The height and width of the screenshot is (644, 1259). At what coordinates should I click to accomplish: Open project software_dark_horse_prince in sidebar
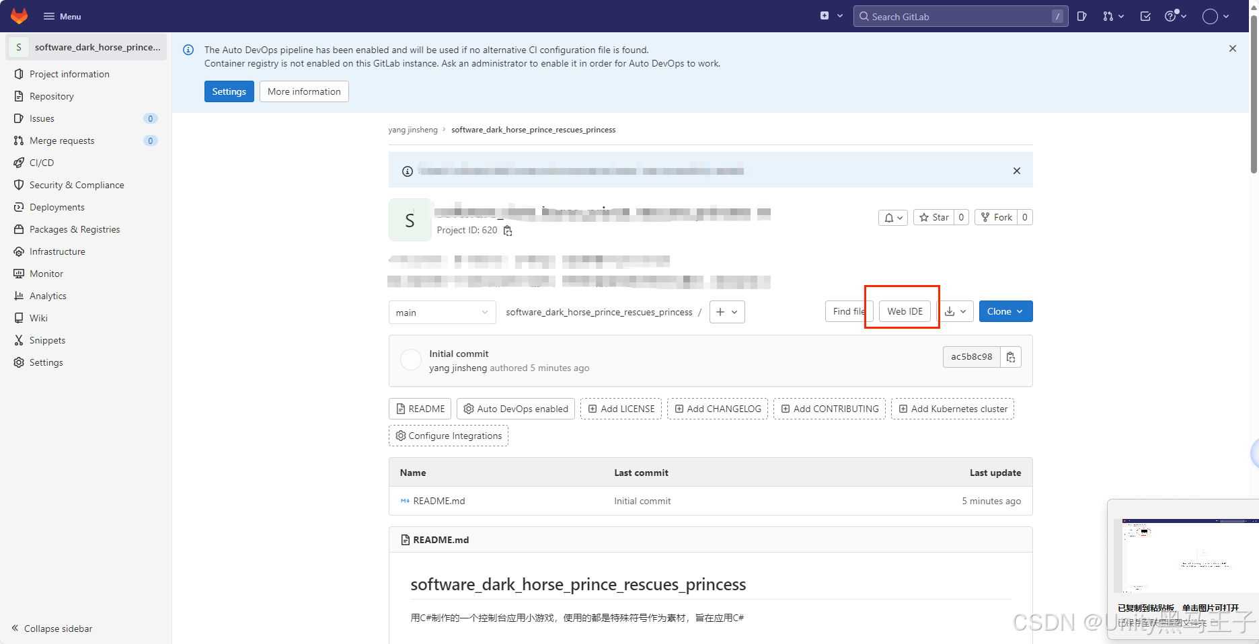[87, 47]
